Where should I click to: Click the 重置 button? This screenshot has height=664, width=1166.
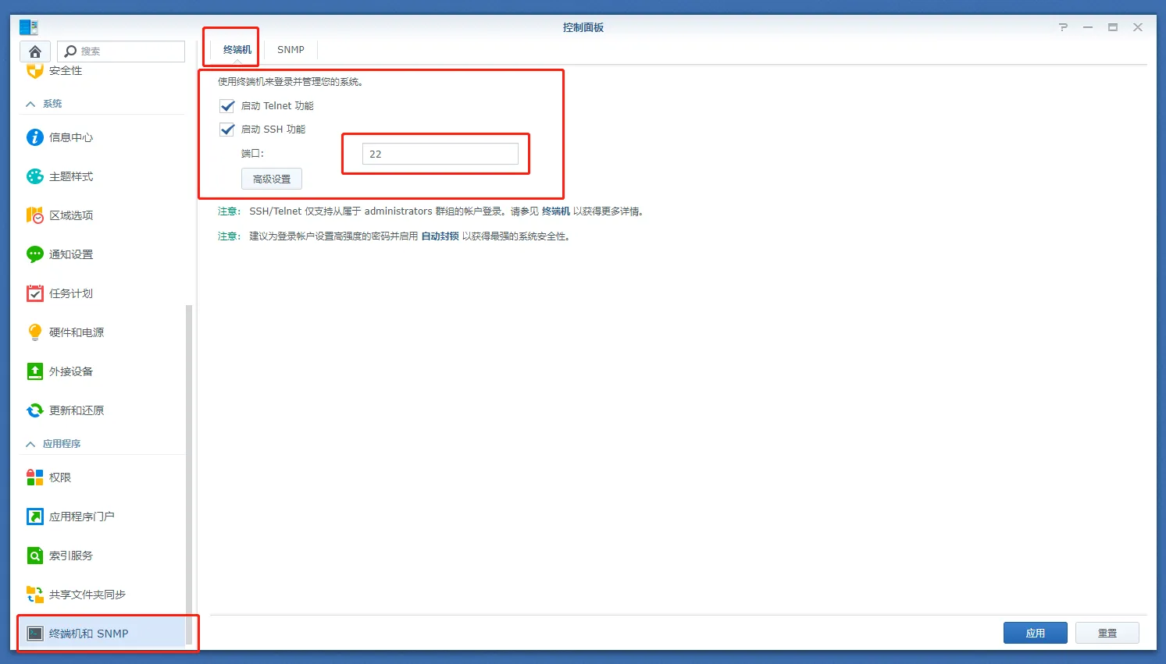[1107, 633]
